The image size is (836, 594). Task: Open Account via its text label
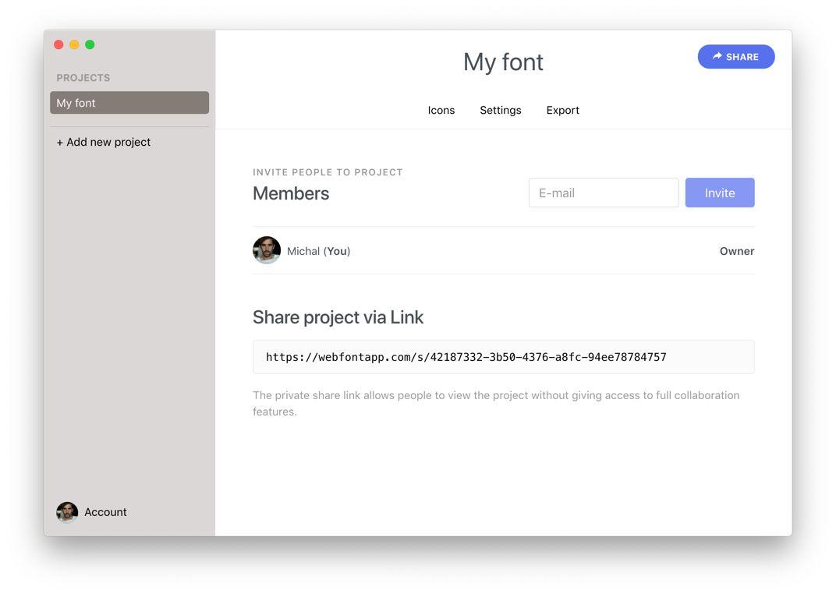(105, 512)
